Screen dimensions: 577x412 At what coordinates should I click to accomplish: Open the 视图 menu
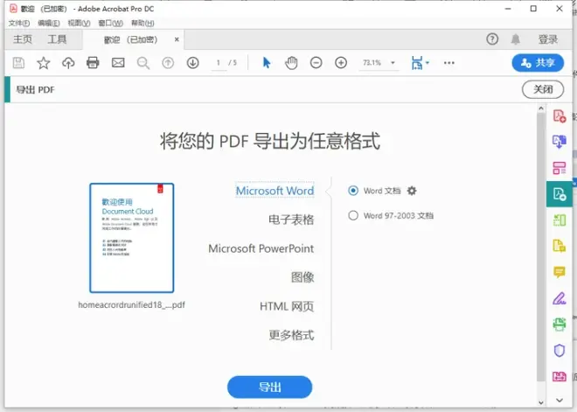[x=79, y=24]
